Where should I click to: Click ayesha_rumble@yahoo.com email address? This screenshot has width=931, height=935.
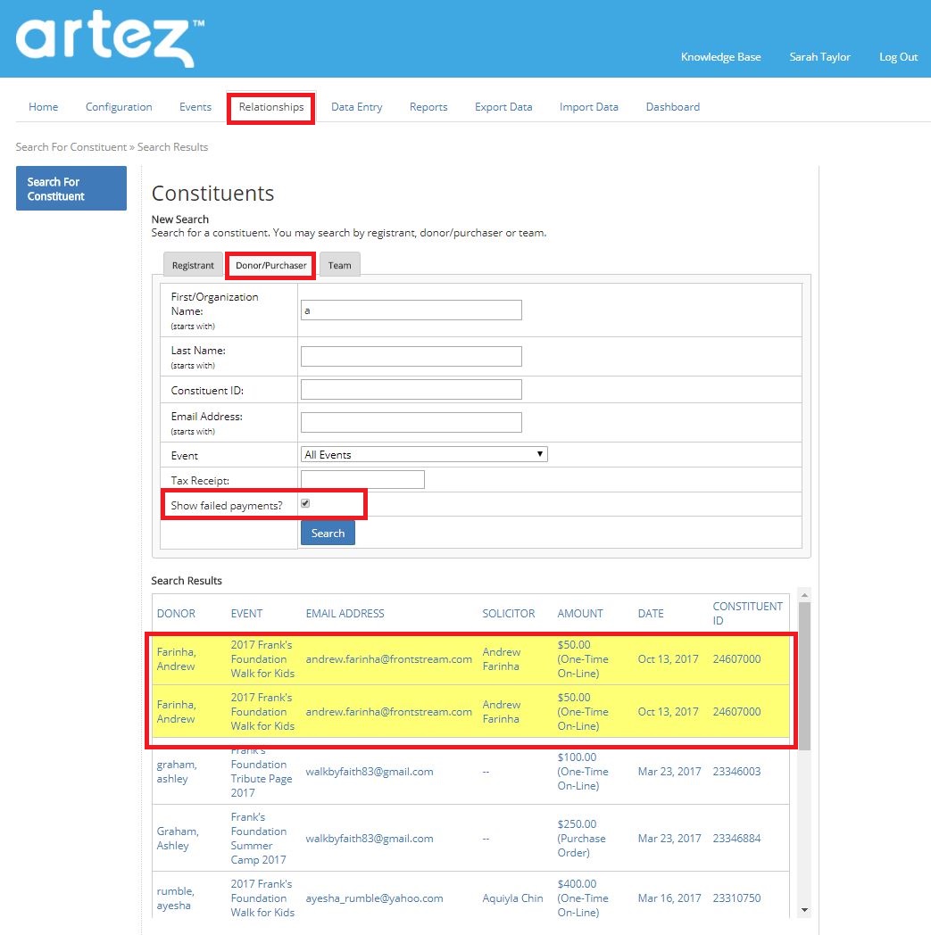pos(375,898)
